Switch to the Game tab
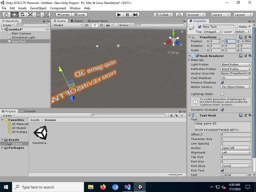Screen dimensions: 256x192 (77, 21)
